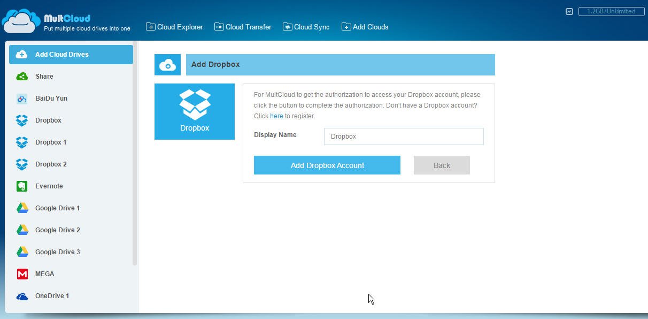Click the icon beside 'Google Drive 2'

[22, 230]
